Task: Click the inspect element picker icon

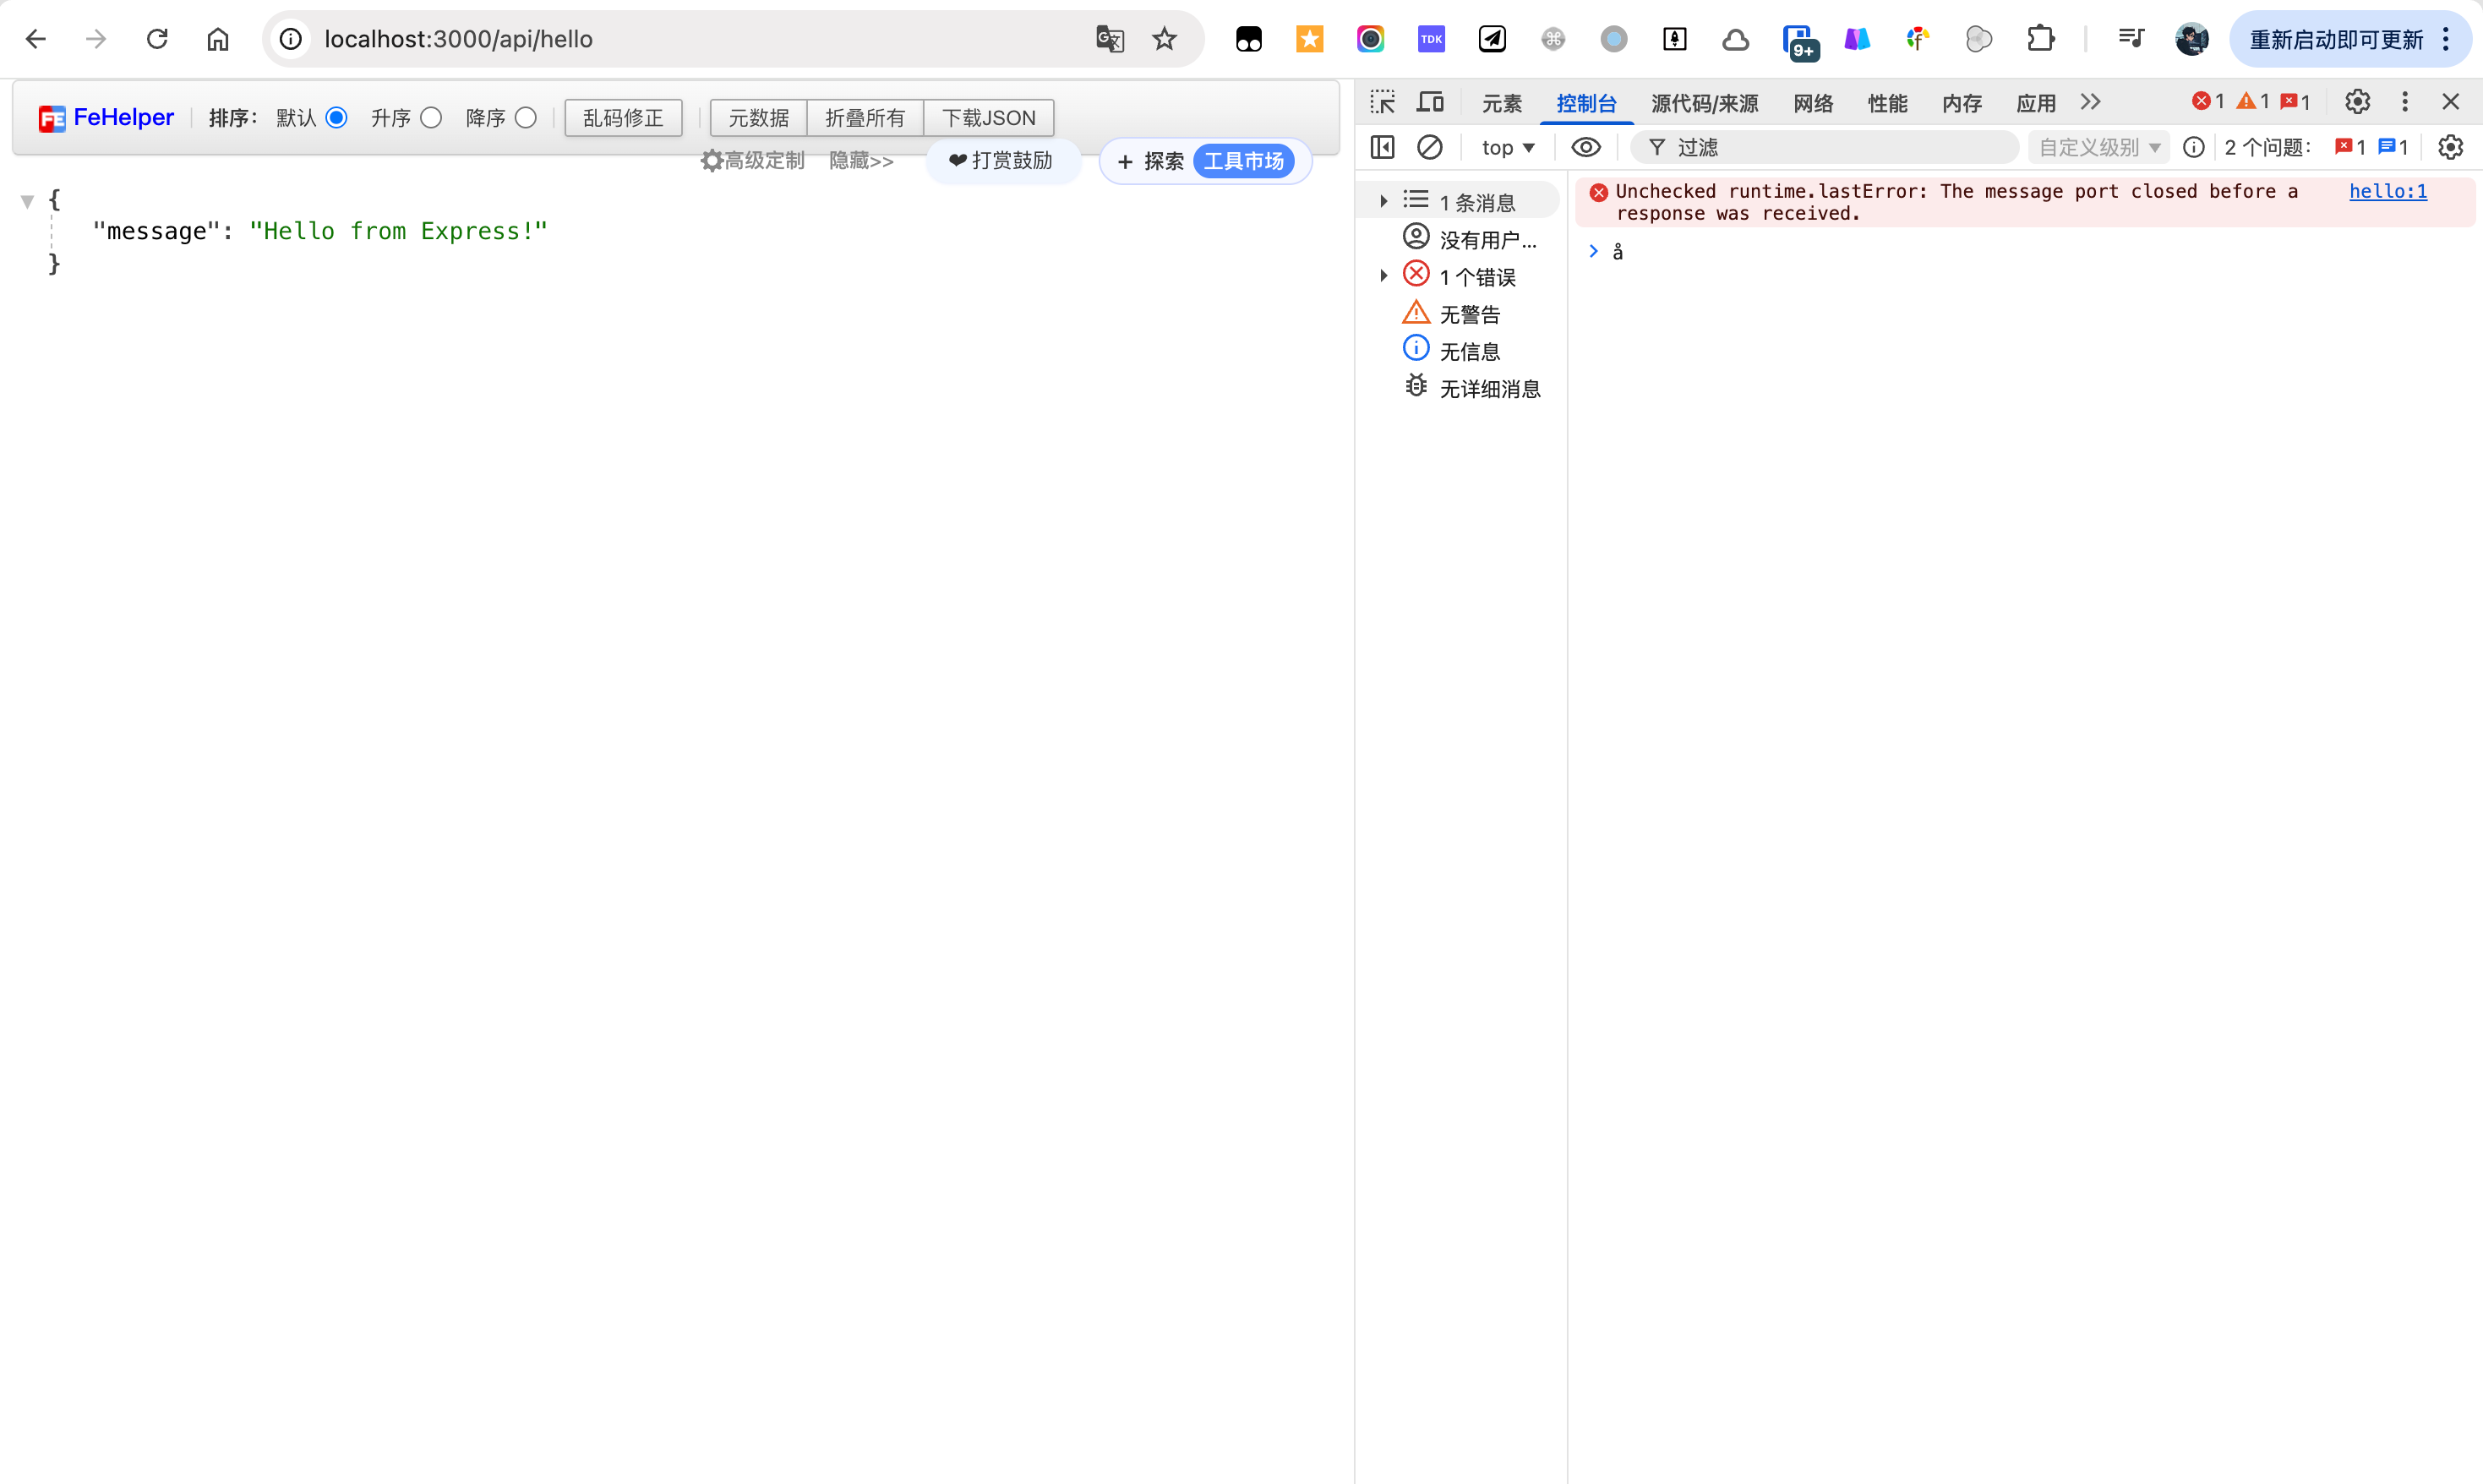Action: (1383, 102)
